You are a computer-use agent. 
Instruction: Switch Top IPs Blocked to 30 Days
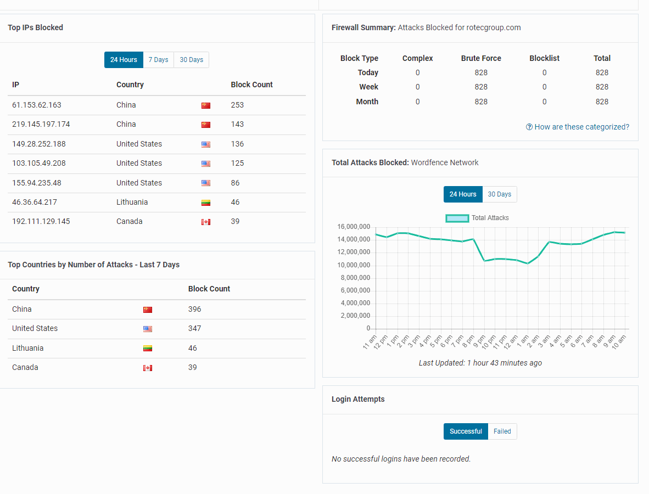(x=191, y=60)
